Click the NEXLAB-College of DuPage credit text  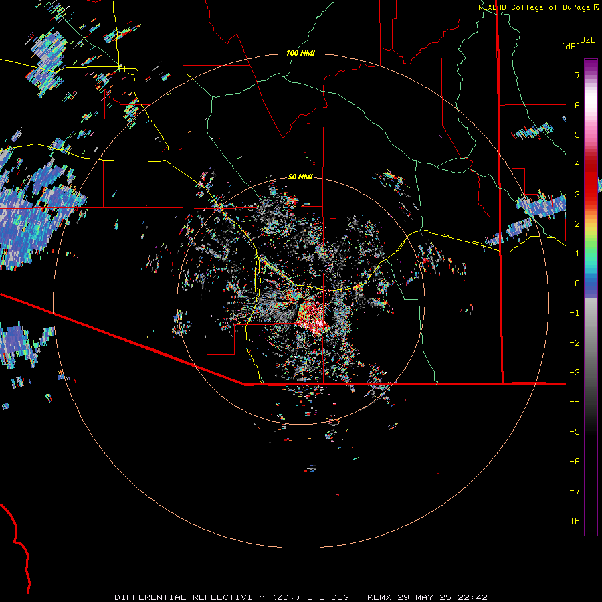(538, 7)
